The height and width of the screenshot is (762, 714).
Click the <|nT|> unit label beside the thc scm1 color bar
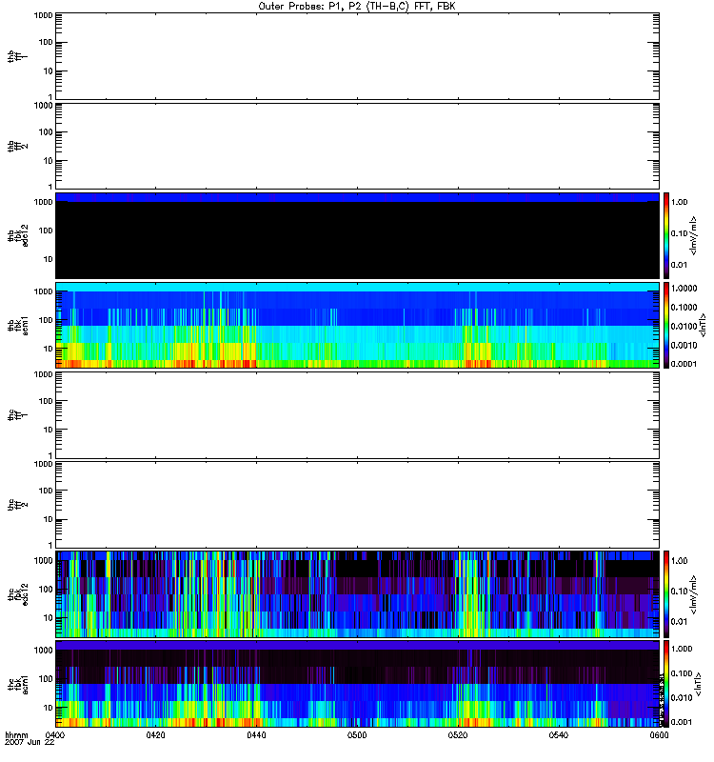tap(699, 684)
